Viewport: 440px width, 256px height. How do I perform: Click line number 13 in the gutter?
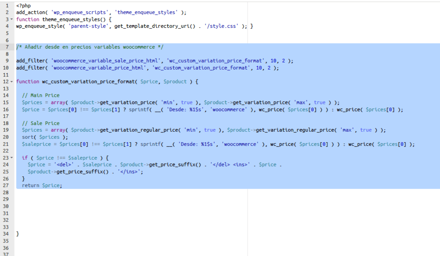tap(6, 89)
